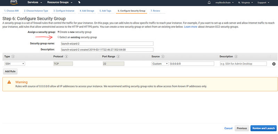Open the pinned shortcuts star icon

(x=79, y=2)
